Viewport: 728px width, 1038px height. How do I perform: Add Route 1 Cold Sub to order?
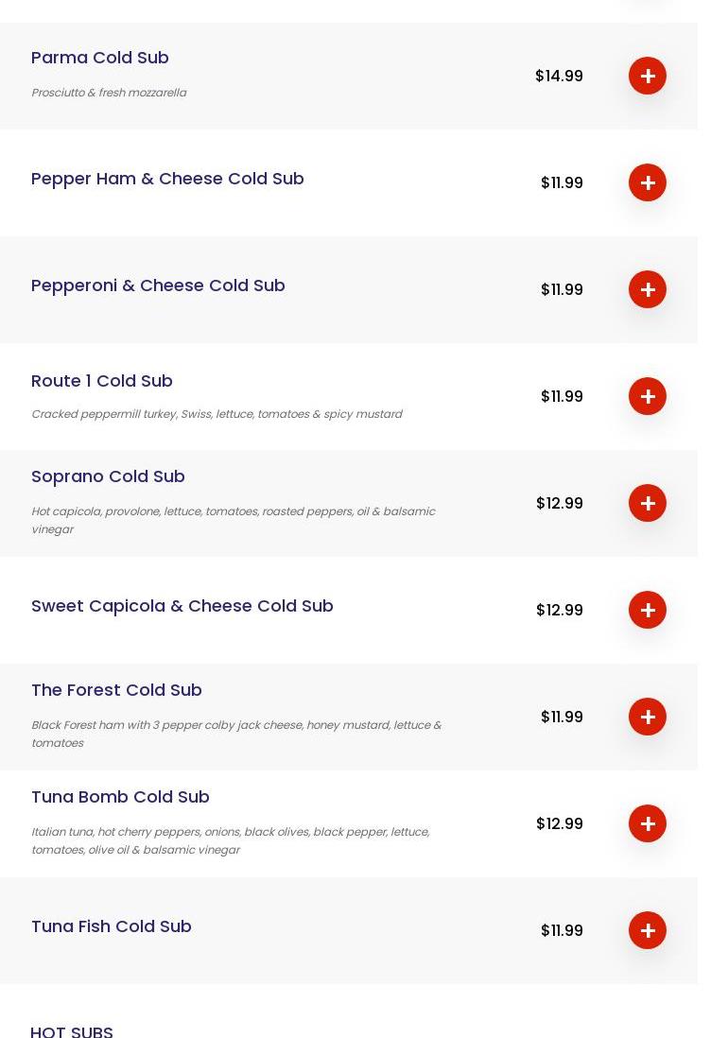click(647, 396)
